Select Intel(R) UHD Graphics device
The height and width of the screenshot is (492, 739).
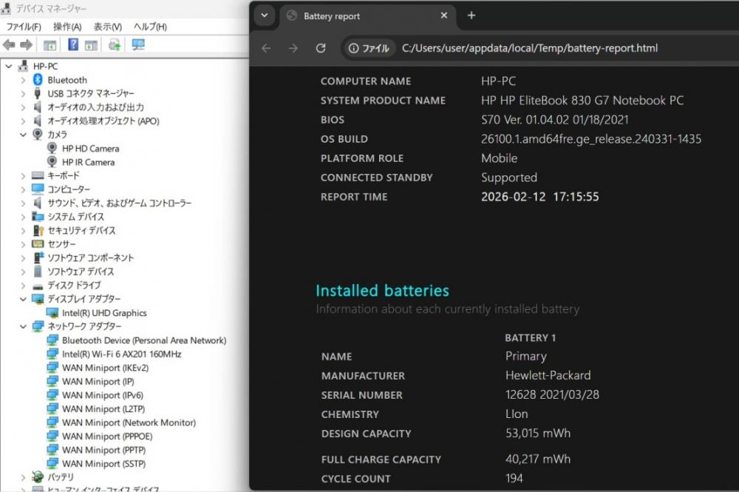(104, 313)
